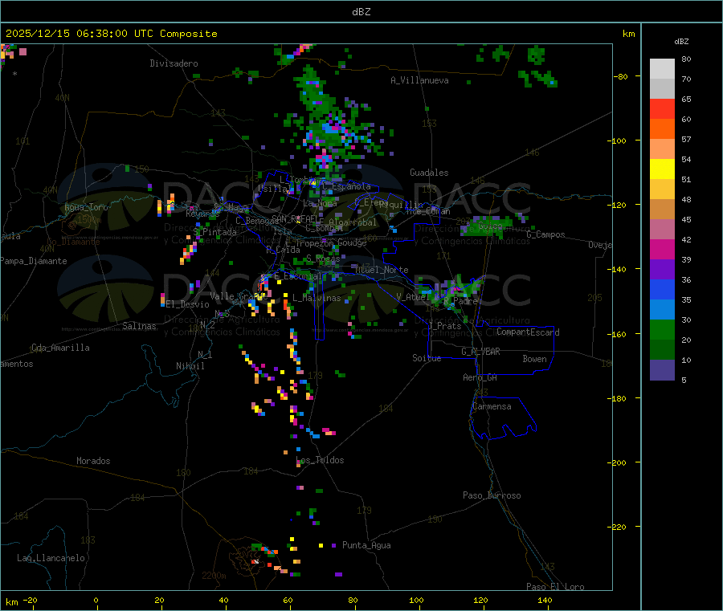Click the timestamp 2025/12/15 06:38:00 UTC Composite

[x=111, y=34]
